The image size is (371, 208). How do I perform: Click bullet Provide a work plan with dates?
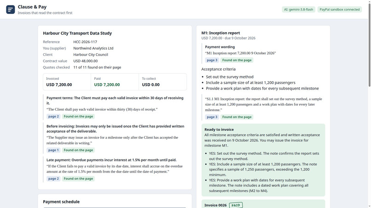pyautogui.click(x=262, y=89)
